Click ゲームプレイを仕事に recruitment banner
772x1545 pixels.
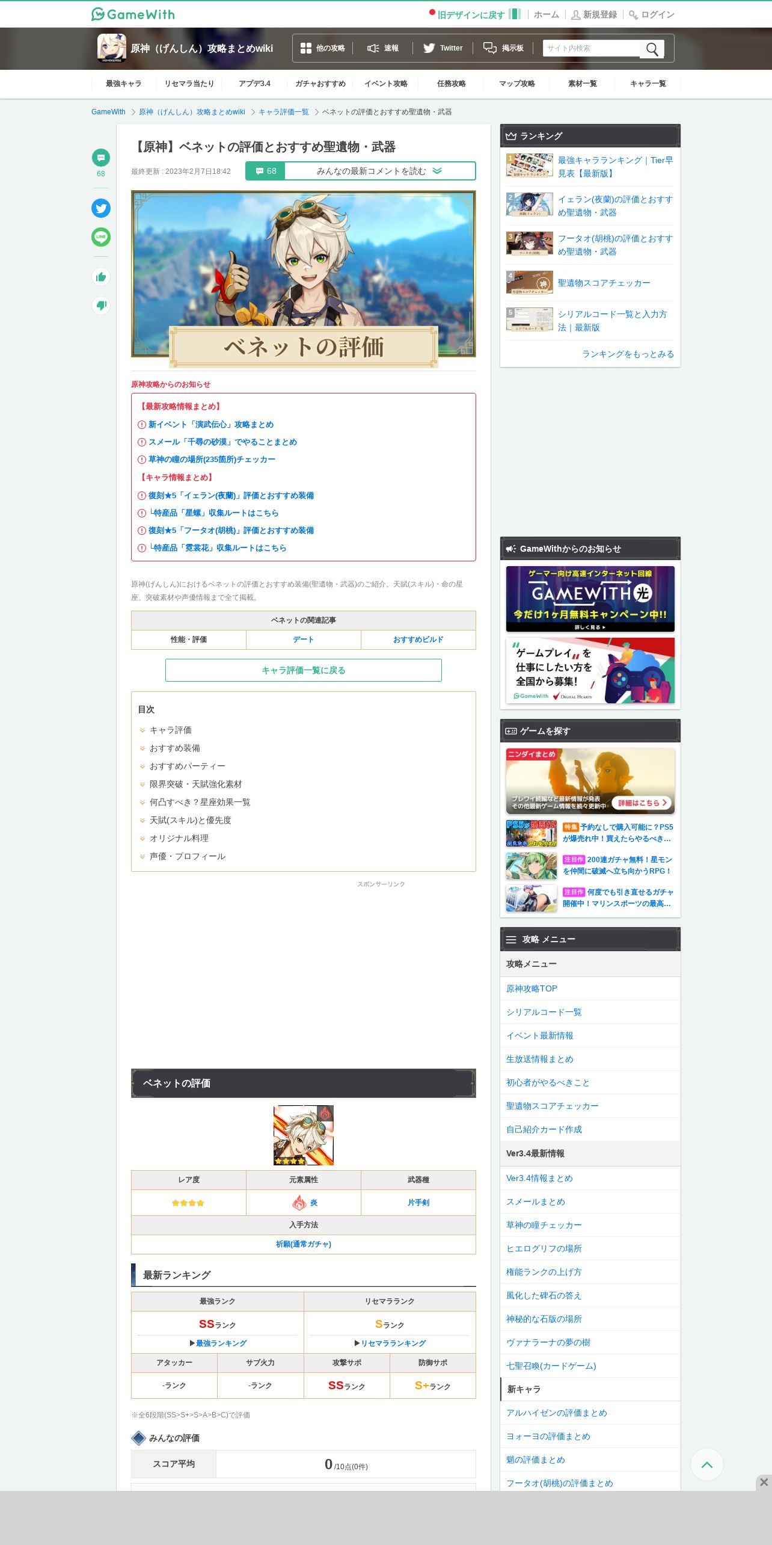point(590,670)
